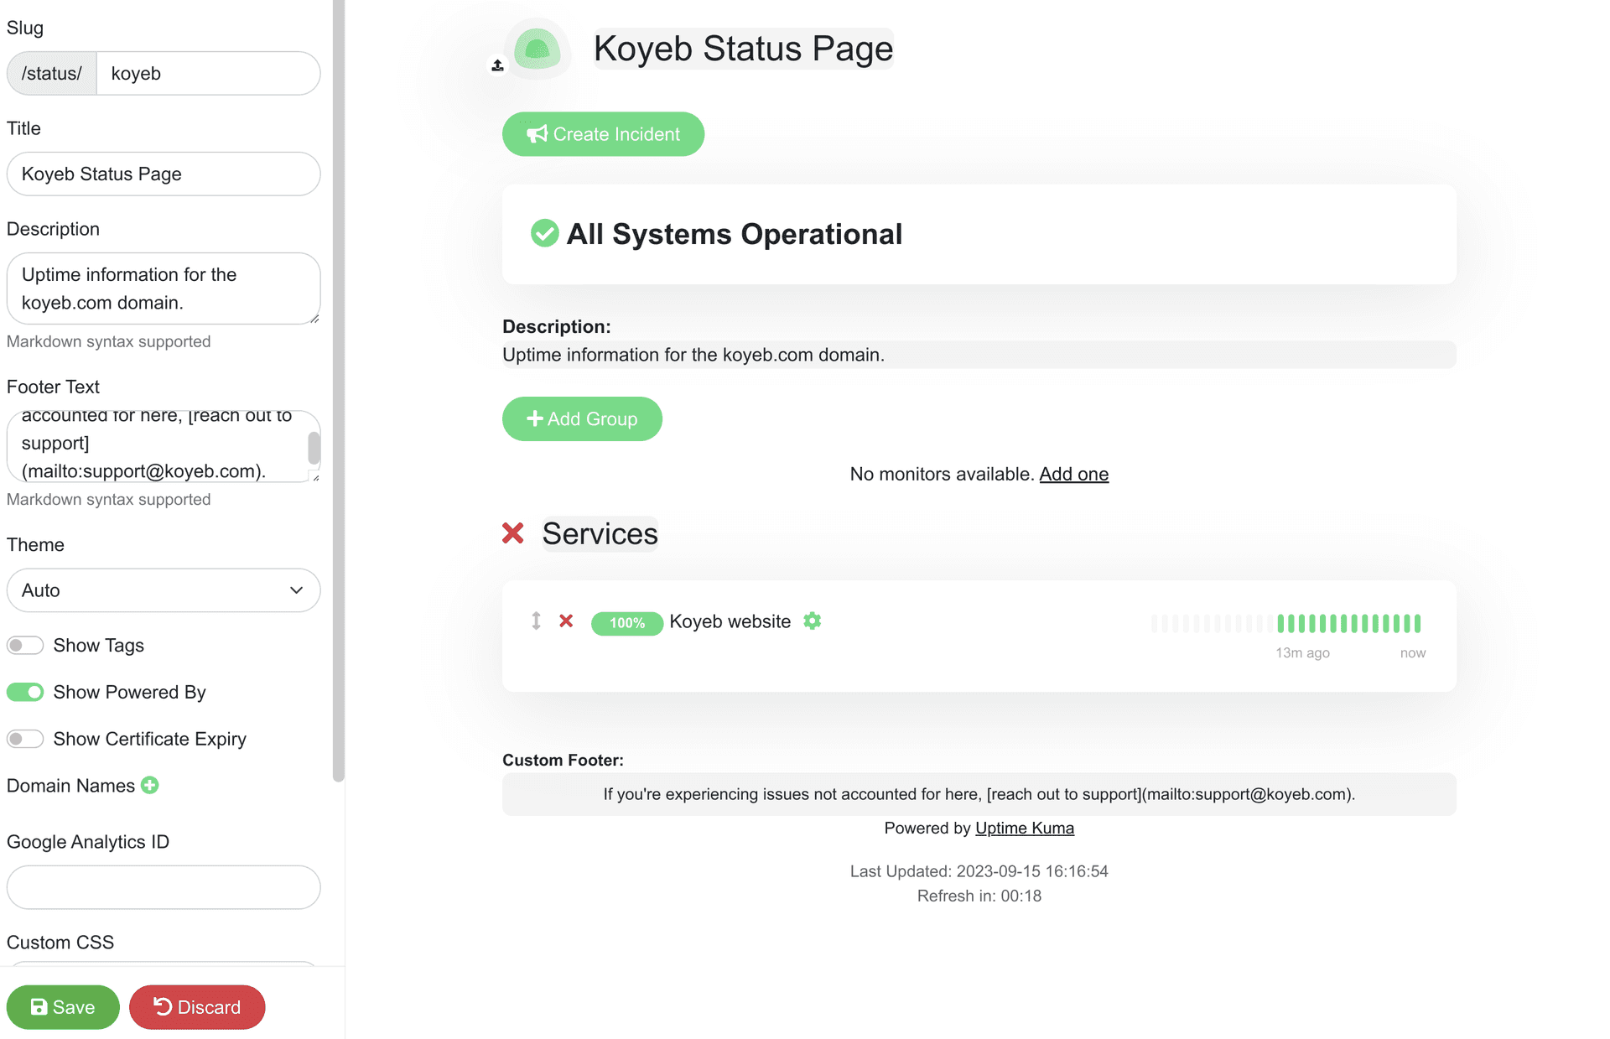Enable the Show Tags toggle
The image size is (1610, 1039).
pos(25,645)
